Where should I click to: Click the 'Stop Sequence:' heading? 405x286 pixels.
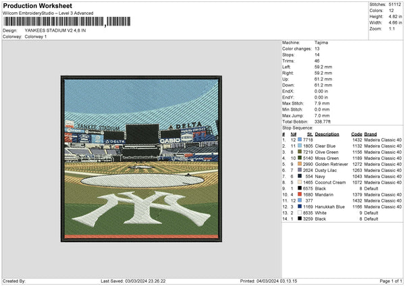click(x=298, y=127)
